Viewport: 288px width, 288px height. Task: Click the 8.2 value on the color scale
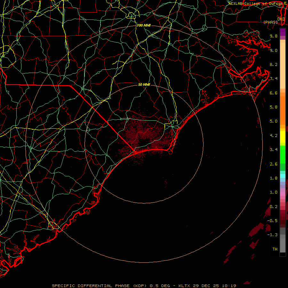click(x=274, y=64)
